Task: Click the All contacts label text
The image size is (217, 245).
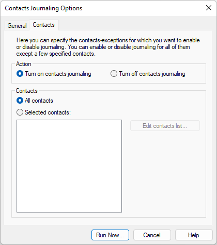Action: (39, 101)
